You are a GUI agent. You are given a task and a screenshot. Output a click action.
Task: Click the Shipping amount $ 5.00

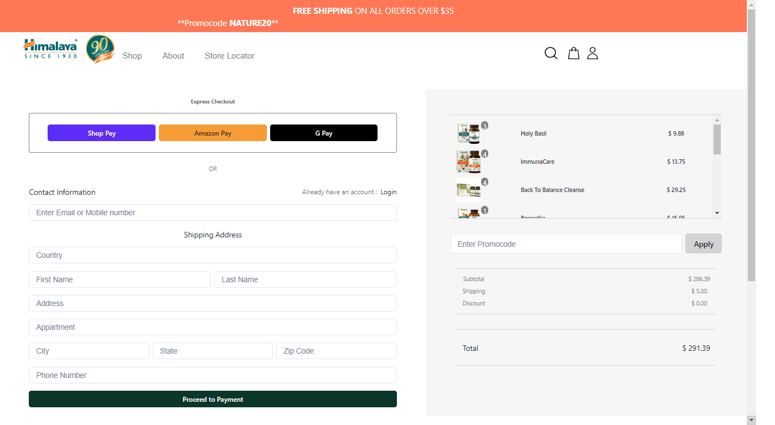pyautogui.click(x=699, y=291)
